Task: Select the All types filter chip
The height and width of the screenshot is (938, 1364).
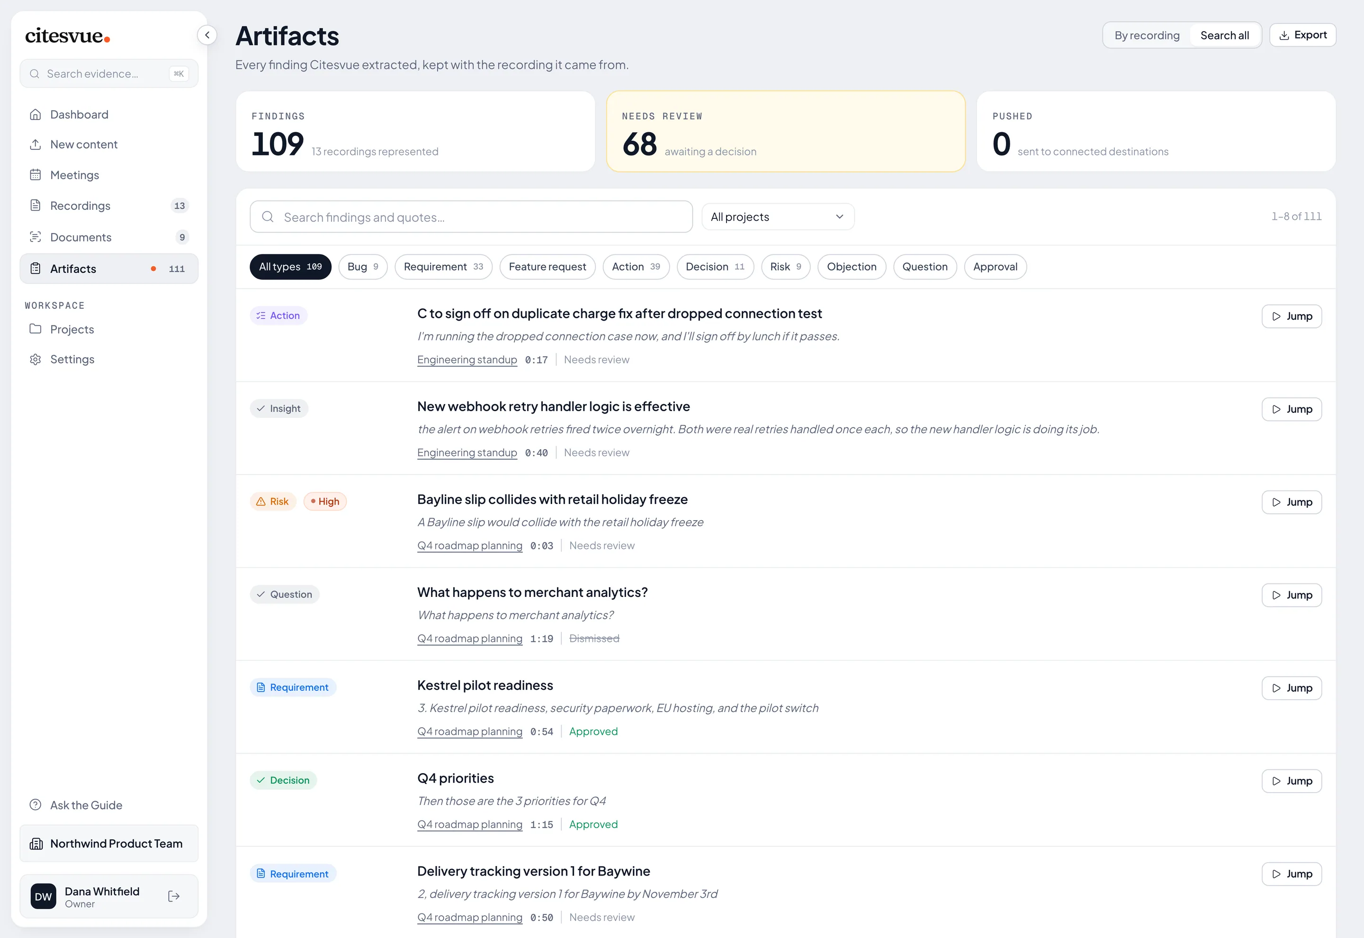Action: point(290,267)
